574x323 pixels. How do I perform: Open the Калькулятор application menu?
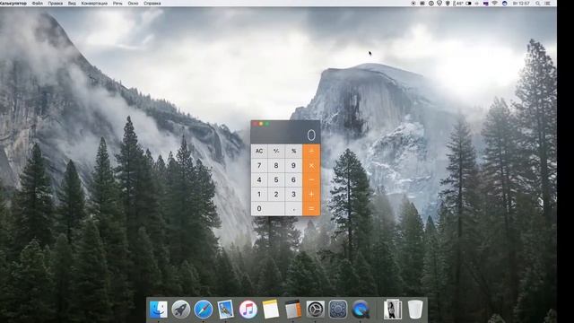pyautogui.click(x=13, y=4)
